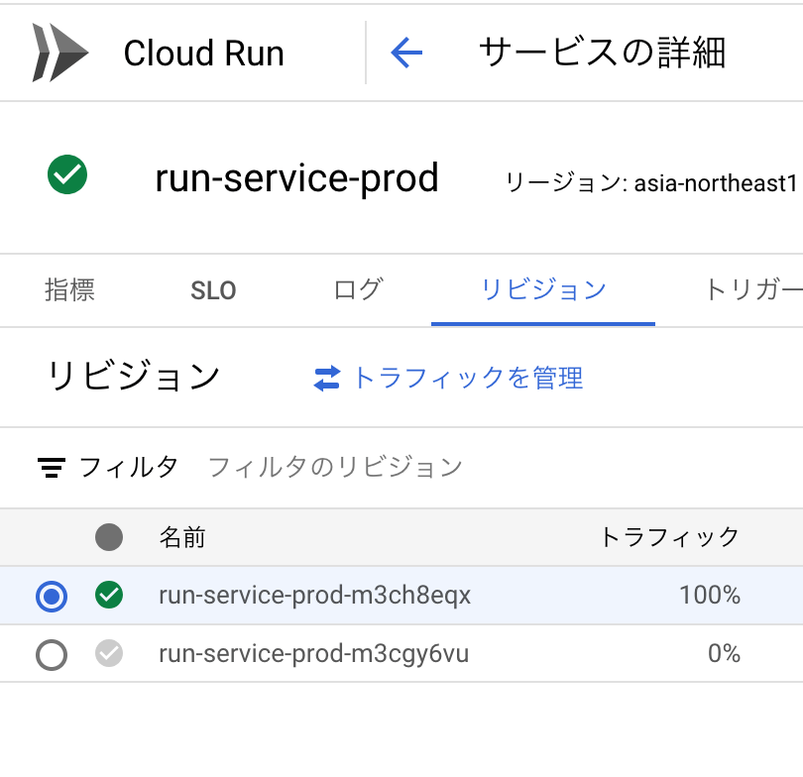Switch to the ログ tab
This screenshot has height=777, width=803.
(358, 289)
